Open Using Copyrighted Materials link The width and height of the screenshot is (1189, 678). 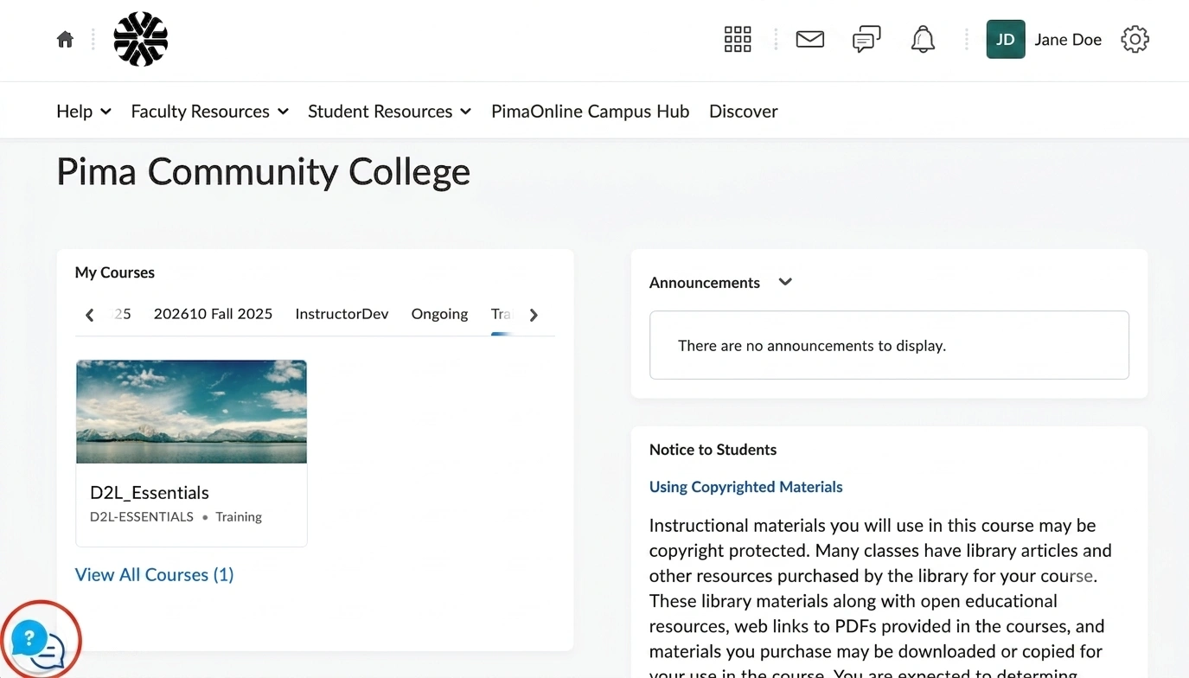pyautogui.click(x=745, y=487)
